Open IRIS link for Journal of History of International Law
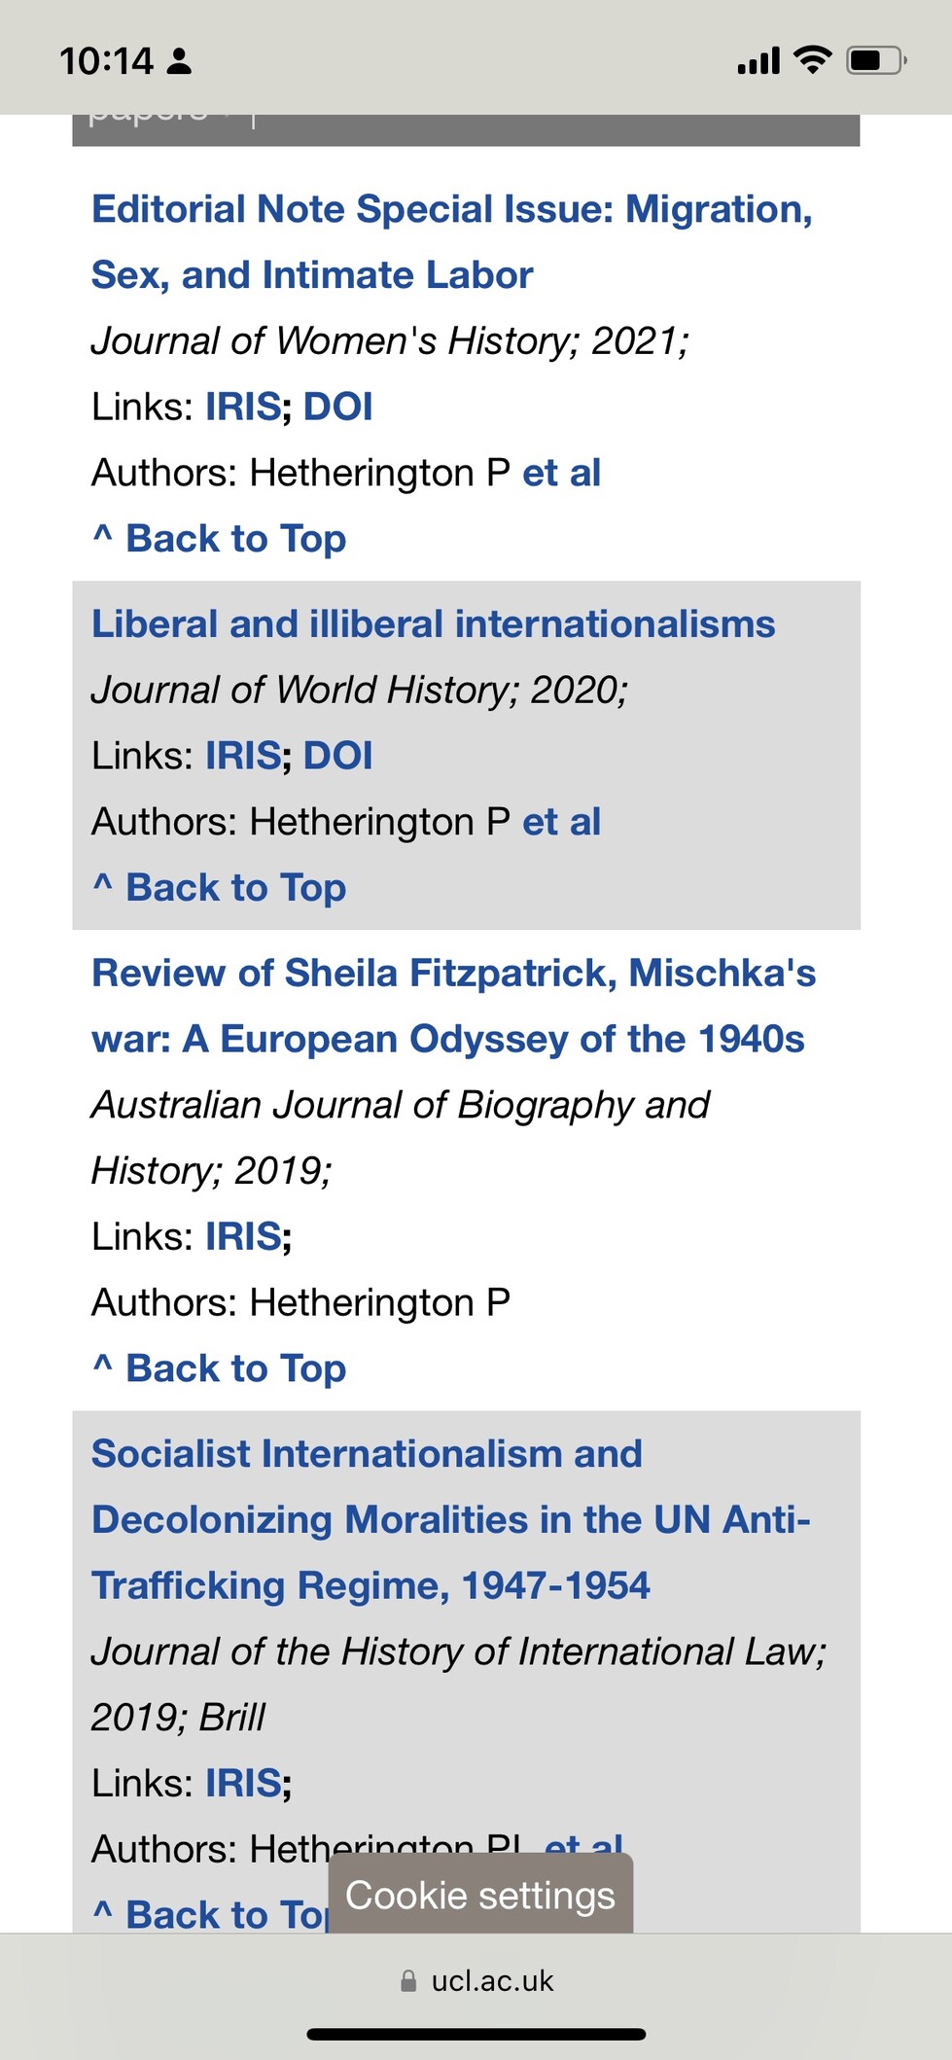Image resolution: width=952 pixels, height=2060 pixels. click(243, 1784)
